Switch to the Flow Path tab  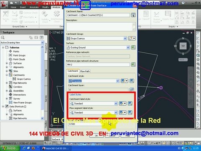(85, 71)
